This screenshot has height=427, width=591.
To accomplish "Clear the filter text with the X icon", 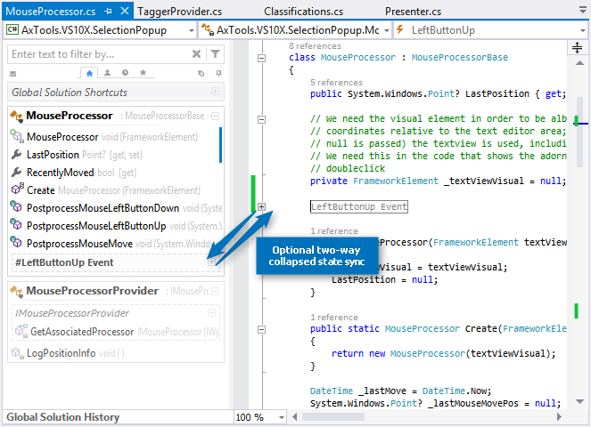I will (196, 53).
